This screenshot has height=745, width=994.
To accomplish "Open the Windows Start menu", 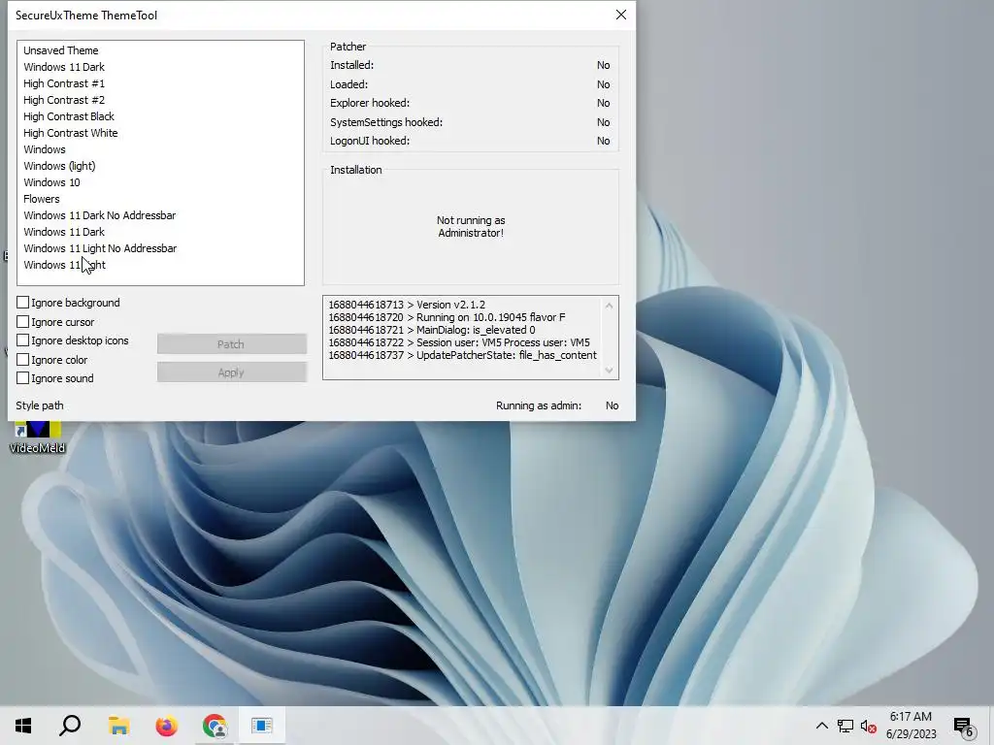I will point(23,726).
